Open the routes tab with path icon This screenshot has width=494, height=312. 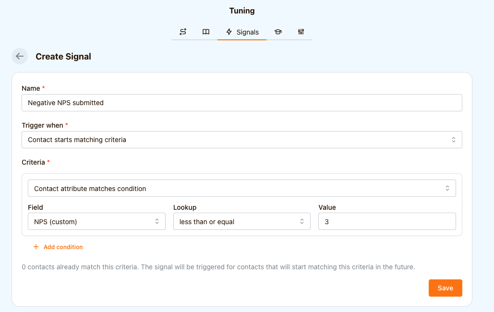tap(183, 32)
